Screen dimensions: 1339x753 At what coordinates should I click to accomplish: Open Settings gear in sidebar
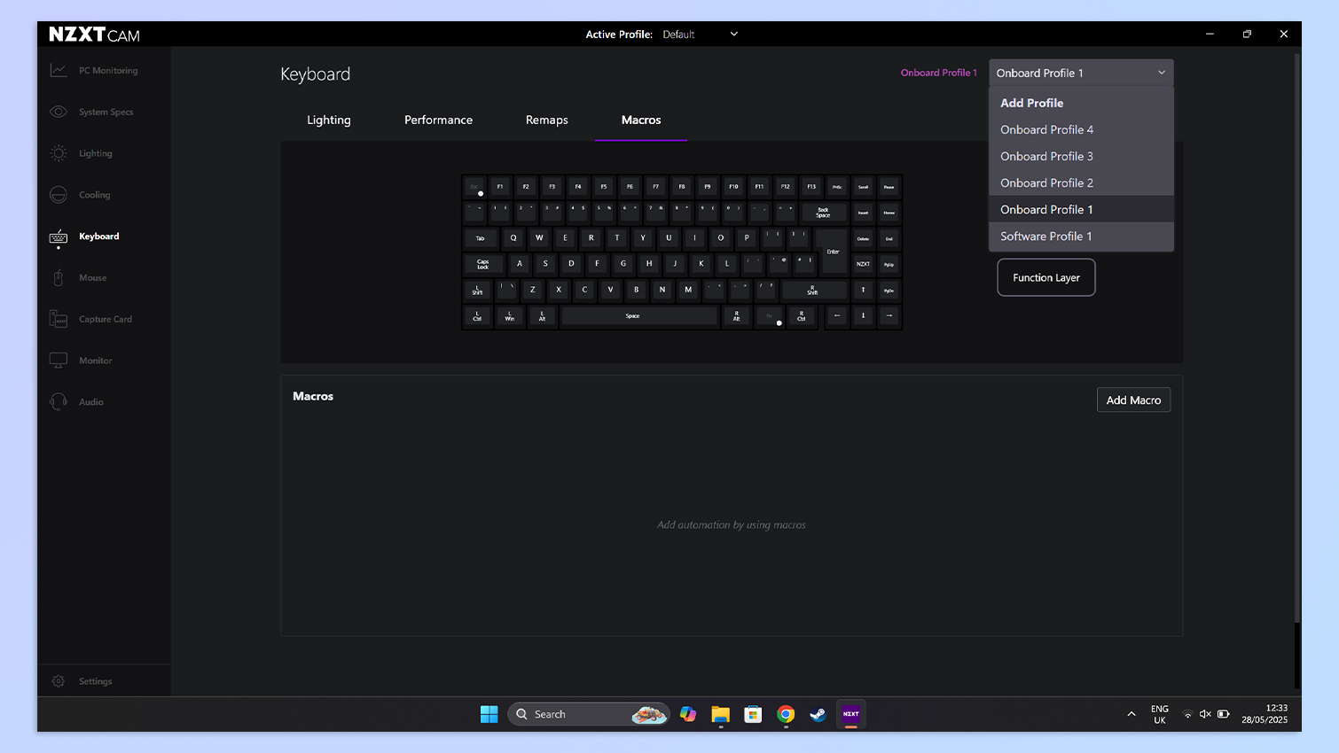pyautogui.click(x=59, y=681)
